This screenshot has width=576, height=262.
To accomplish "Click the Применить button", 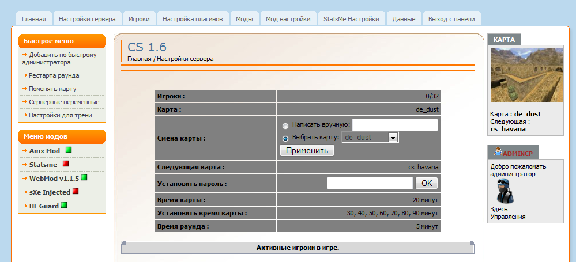I will tap(307, 150).
